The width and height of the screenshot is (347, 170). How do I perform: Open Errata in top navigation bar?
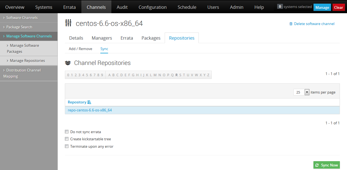(x=70, y=7)
